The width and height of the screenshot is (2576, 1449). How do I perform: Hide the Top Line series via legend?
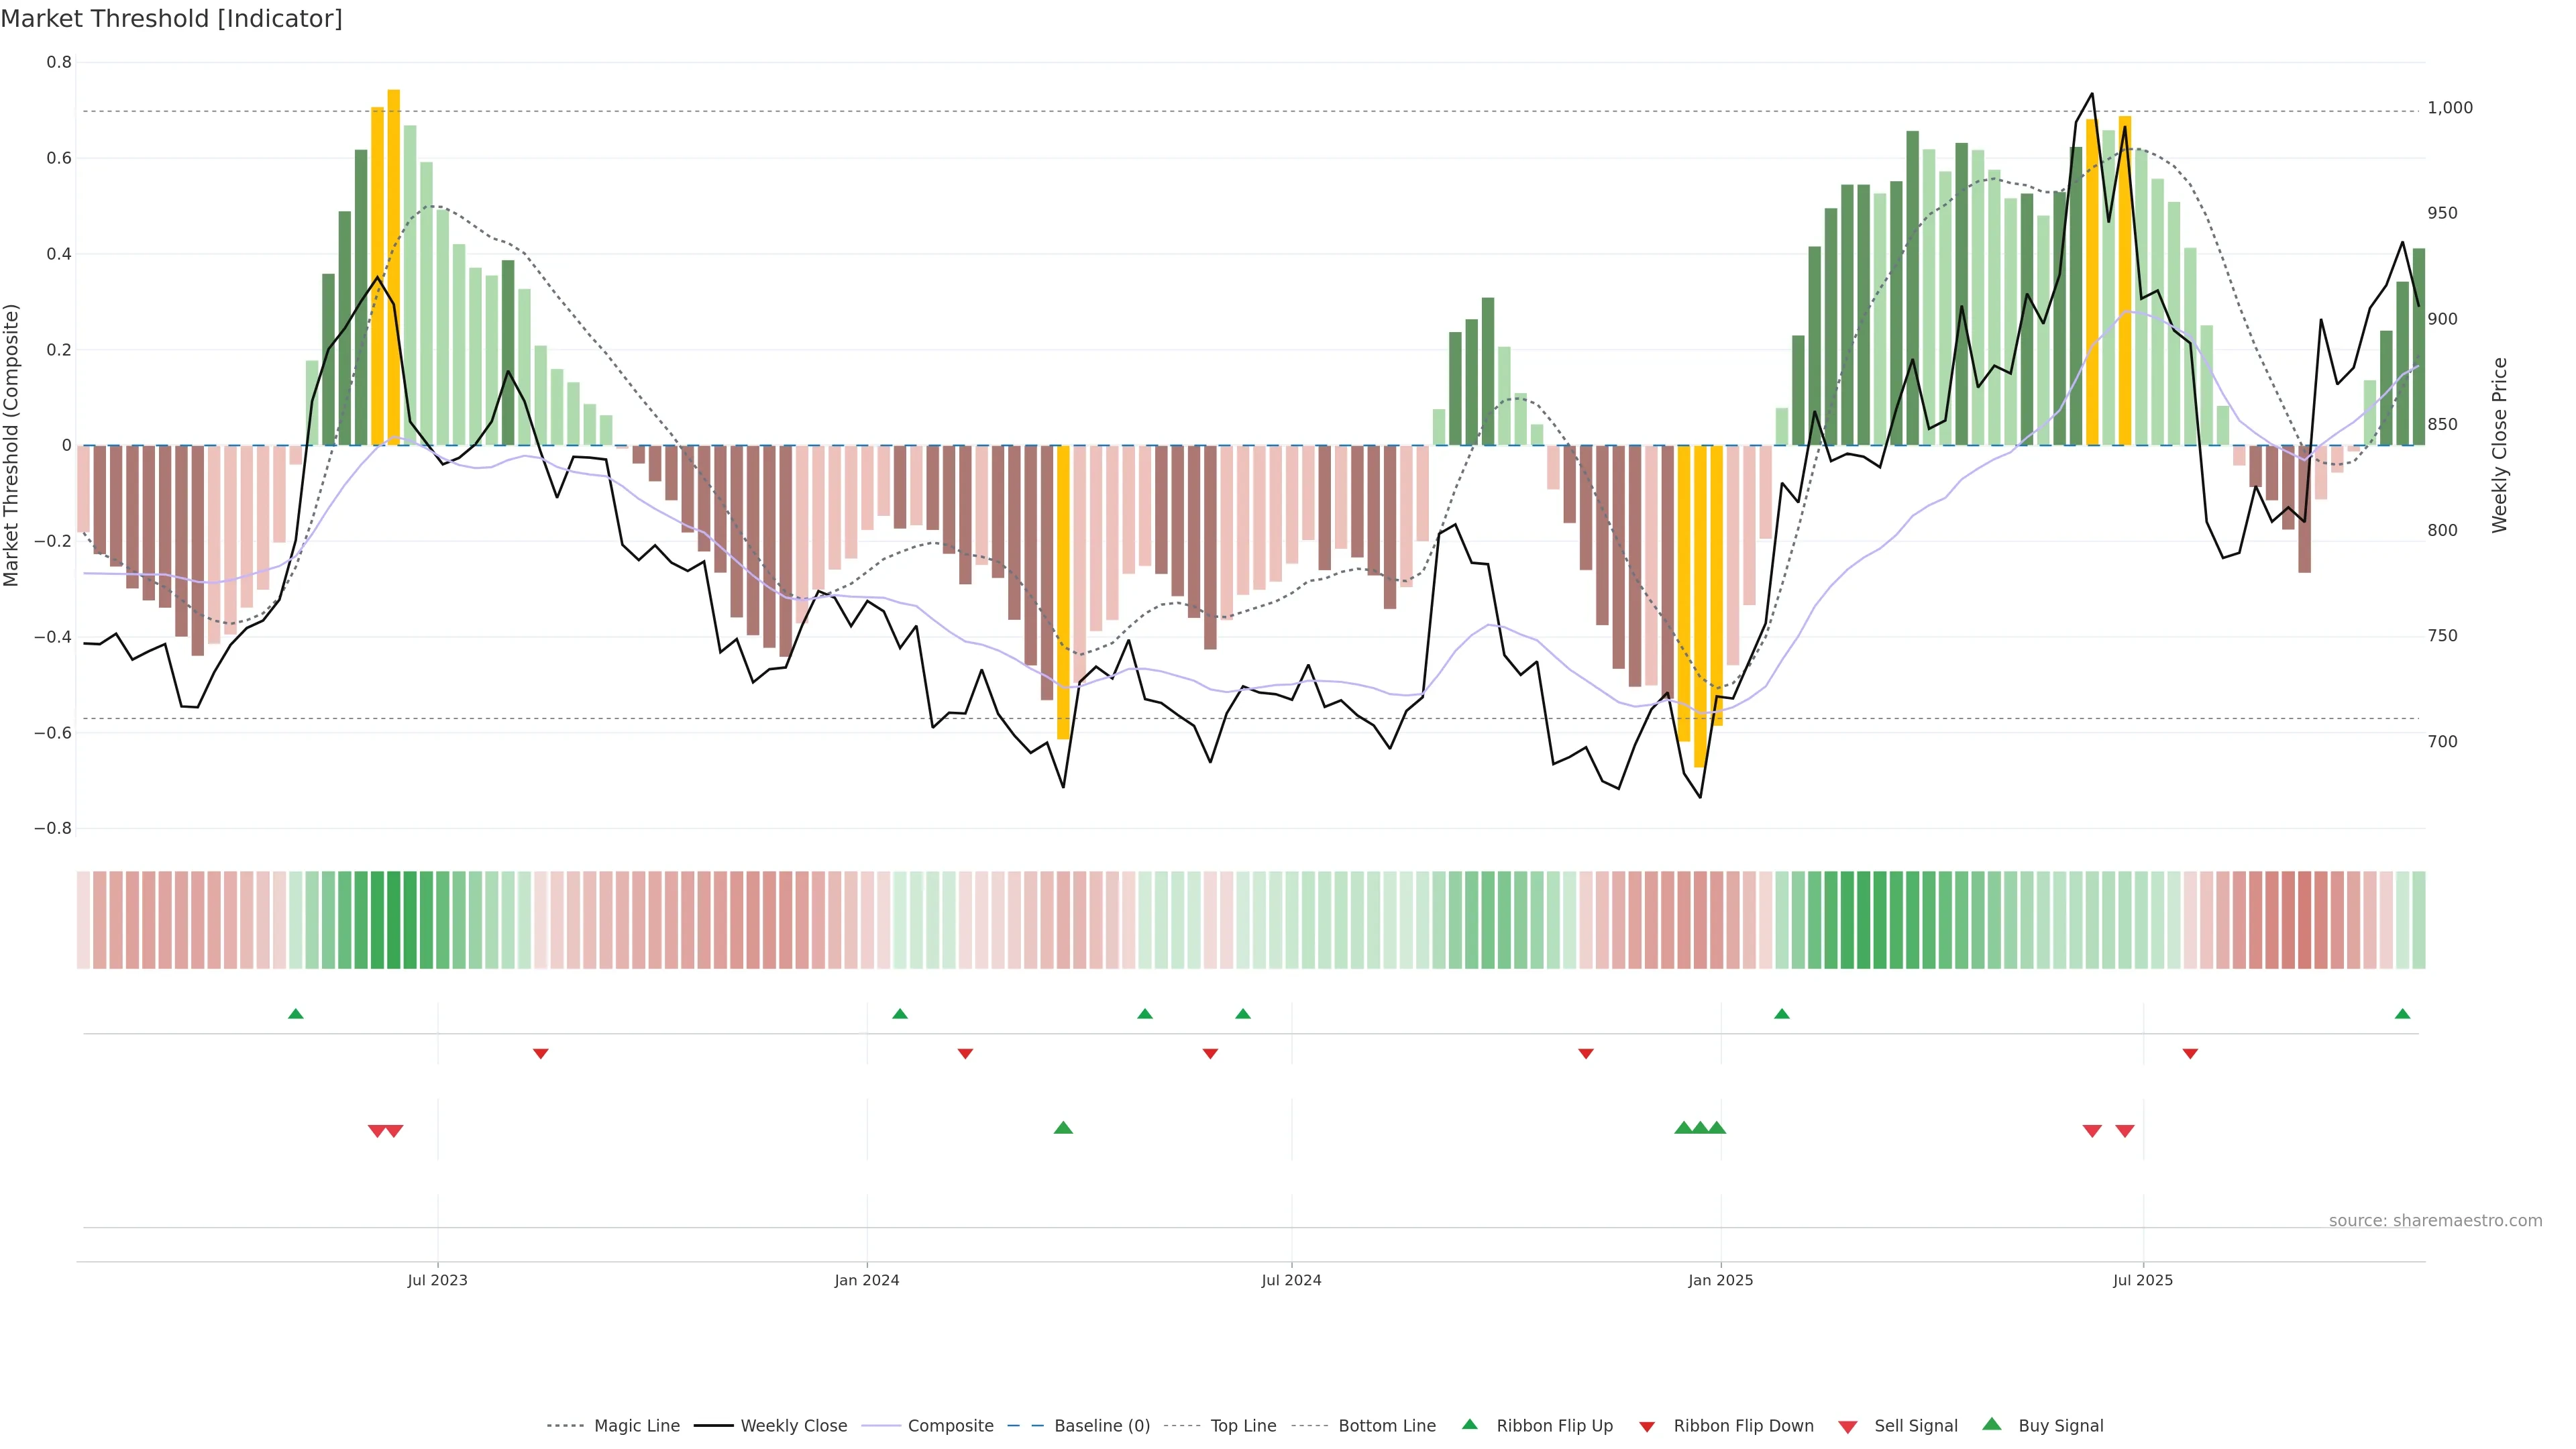click(1243, 1426)
